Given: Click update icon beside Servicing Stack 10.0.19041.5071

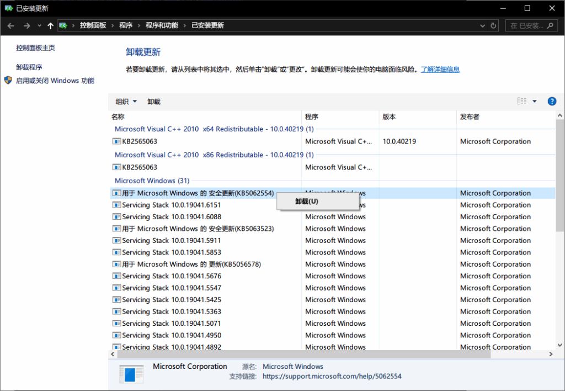Looking at the screenshot, I should (116, 324).
